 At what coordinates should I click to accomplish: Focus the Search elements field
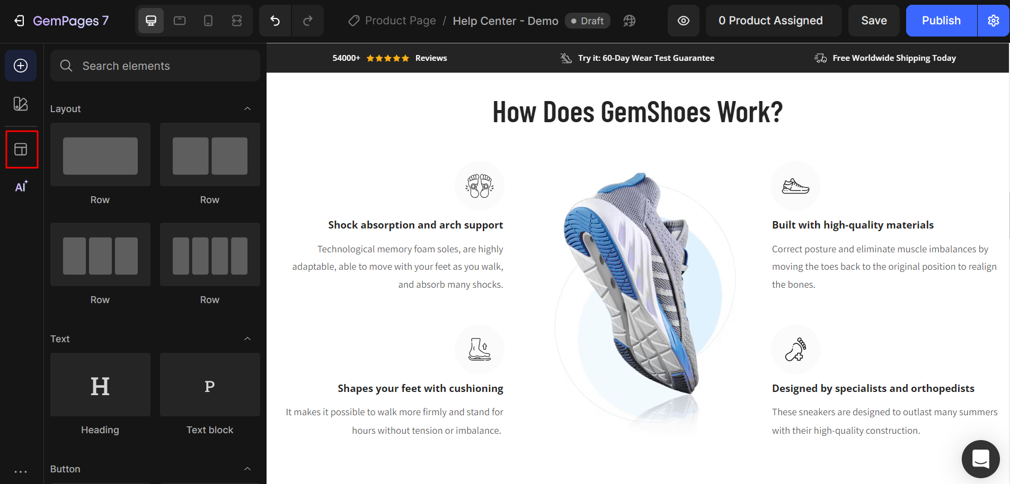[x=155, y=66]
